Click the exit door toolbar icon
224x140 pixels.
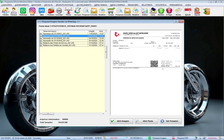[x=206, y=11]
